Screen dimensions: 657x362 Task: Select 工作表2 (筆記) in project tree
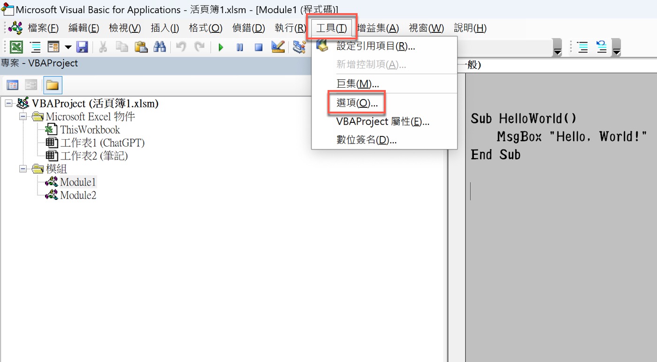(x=94, y=156)
